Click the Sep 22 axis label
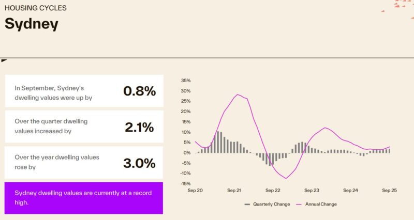Screen dimensions: 414x220 [x=273, y=190]
